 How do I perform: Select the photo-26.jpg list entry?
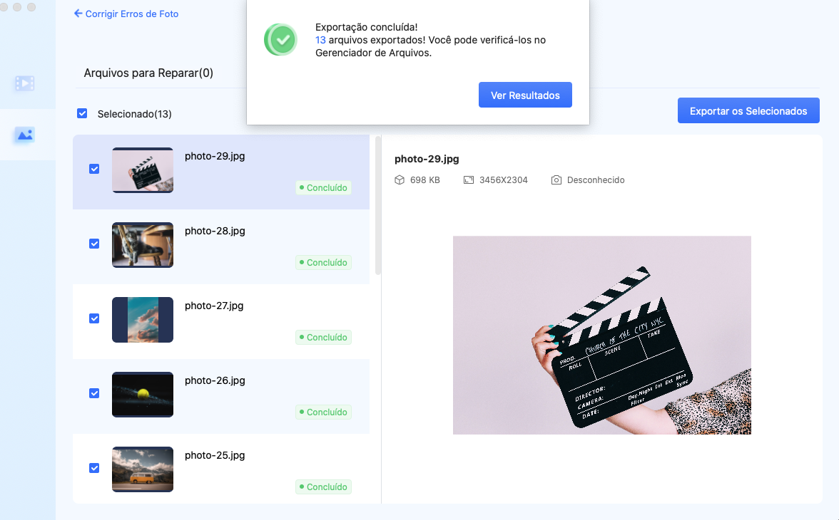tap(221, 393)
